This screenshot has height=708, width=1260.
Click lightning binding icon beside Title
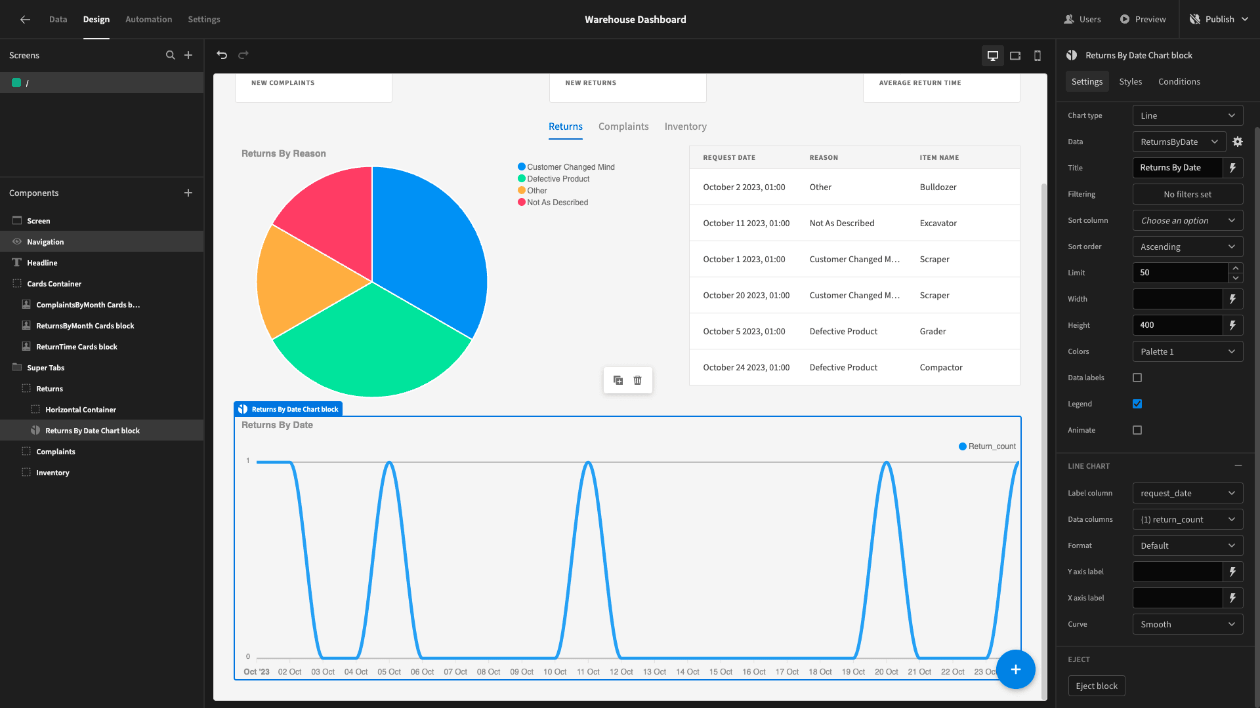tap(1233, 168)
